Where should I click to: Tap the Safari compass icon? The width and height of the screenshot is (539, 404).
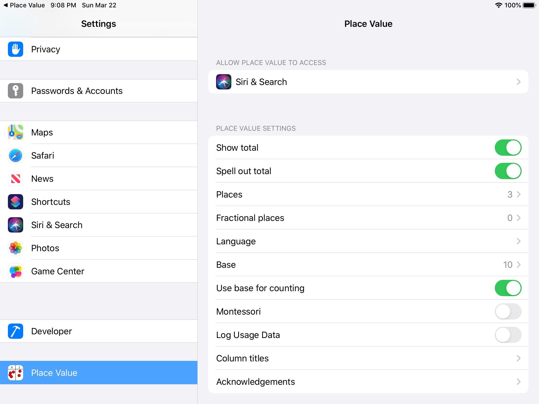16,155
